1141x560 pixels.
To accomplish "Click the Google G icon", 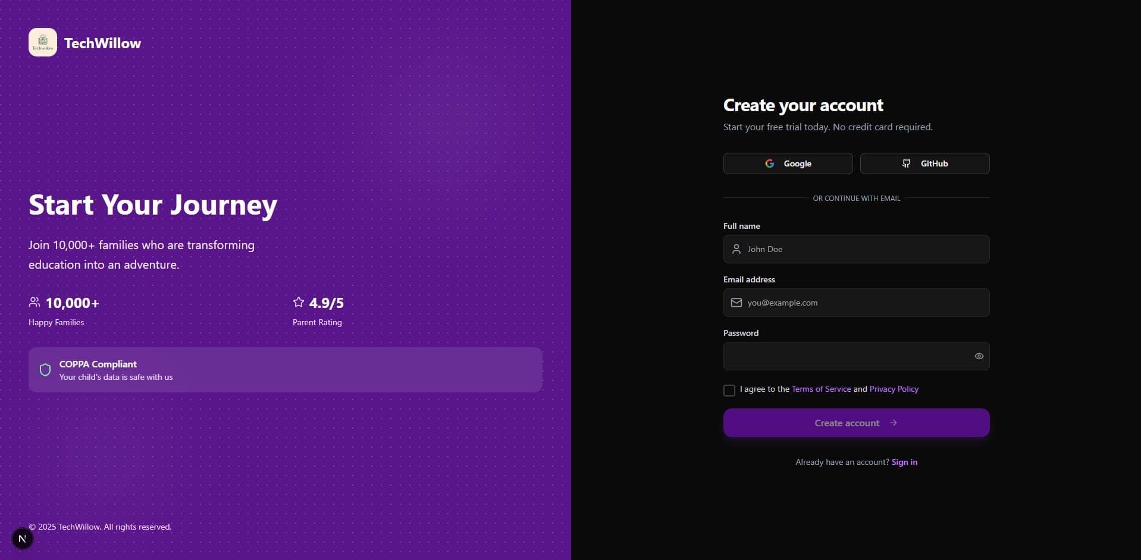I will 771,163.
